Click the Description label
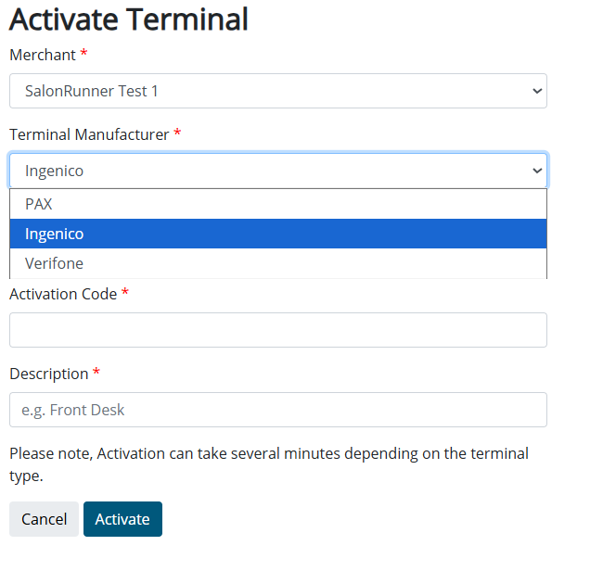Image resolution: width=590 pixels, height=571 pixels. point(48,374)
